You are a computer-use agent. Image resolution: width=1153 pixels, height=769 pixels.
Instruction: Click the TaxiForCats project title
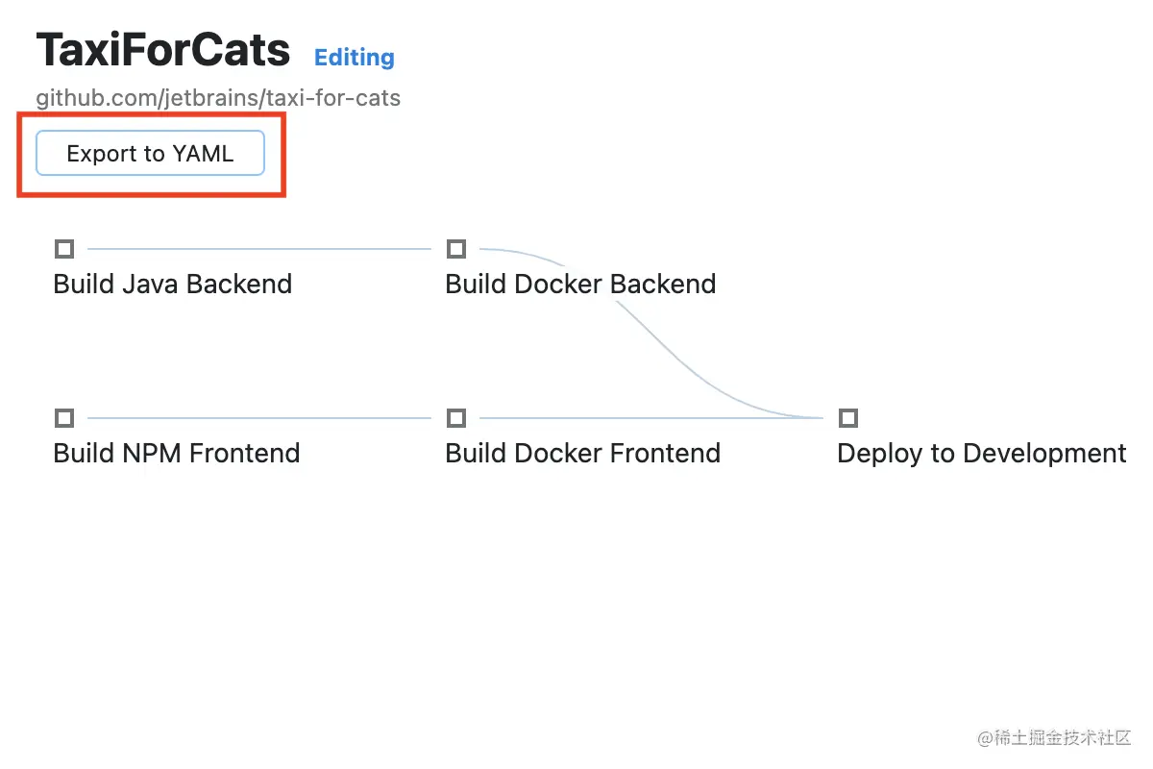tap(162, 50)
